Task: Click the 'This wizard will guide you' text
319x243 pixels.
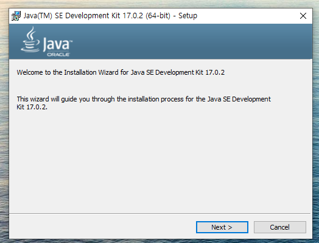Action: pos(144,103)
